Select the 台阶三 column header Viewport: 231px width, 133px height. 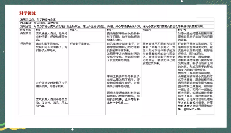(x=111, y=30)
